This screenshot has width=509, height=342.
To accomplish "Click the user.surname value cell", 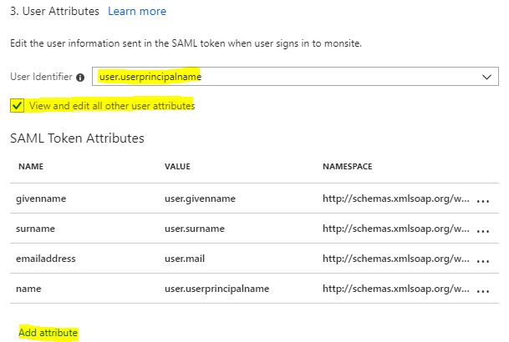I will click(195, 229).
